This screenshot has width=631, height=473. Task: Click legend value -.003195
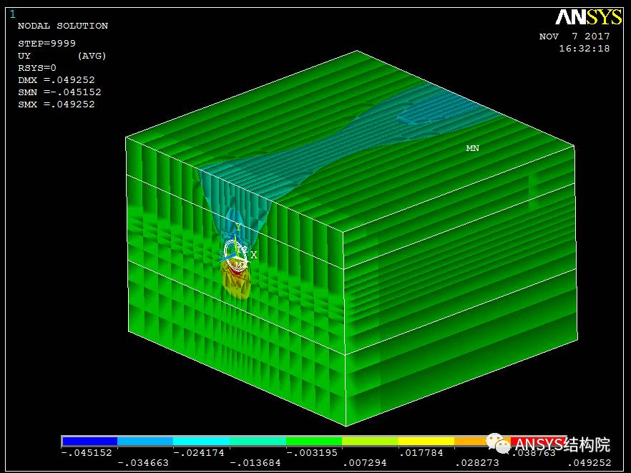pos(311,452)
